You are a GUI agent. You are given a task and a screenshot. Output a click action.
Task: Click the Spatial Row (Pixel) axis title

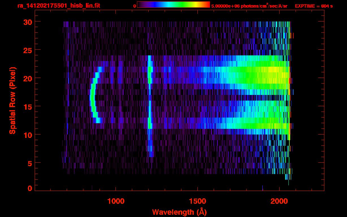tap(12, 100)
